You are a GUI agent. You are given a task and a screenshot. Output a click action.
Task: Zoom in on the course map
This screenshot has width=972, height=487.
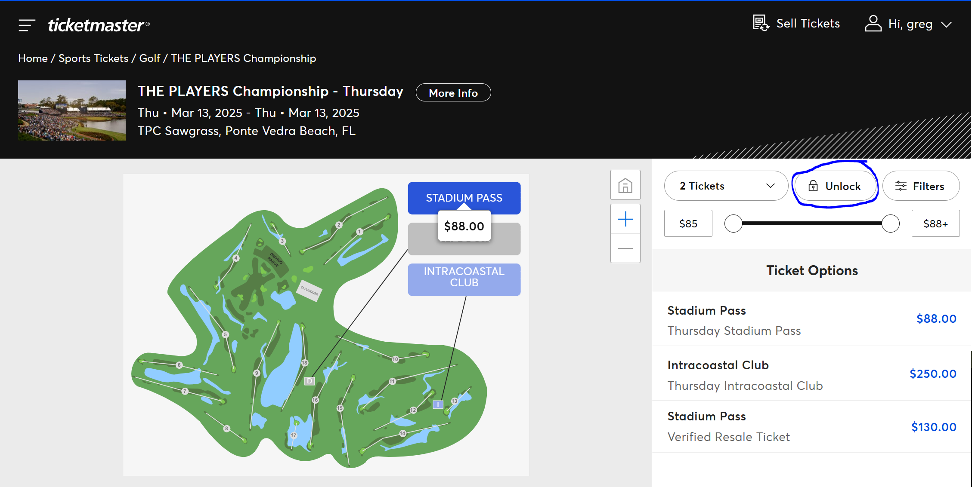click(625, 219)
